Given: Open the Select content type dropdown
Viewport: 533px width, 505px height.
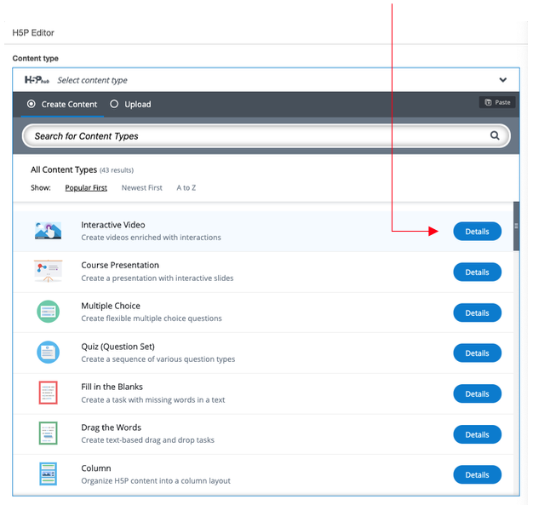Looking at the screenshot, I should click(266, 80).
